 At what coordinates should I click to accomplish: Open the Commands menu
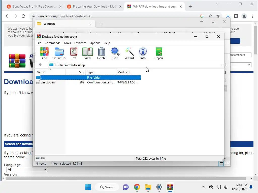(x=52, y=43)
